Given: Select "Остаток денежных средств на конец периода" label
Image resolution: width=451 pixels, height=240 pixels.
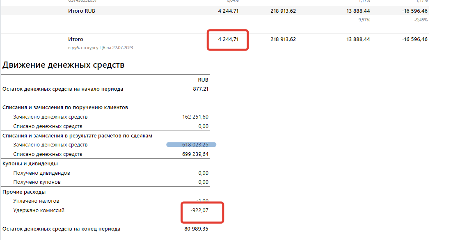Looking at the screenshot, I should point(61,229).
